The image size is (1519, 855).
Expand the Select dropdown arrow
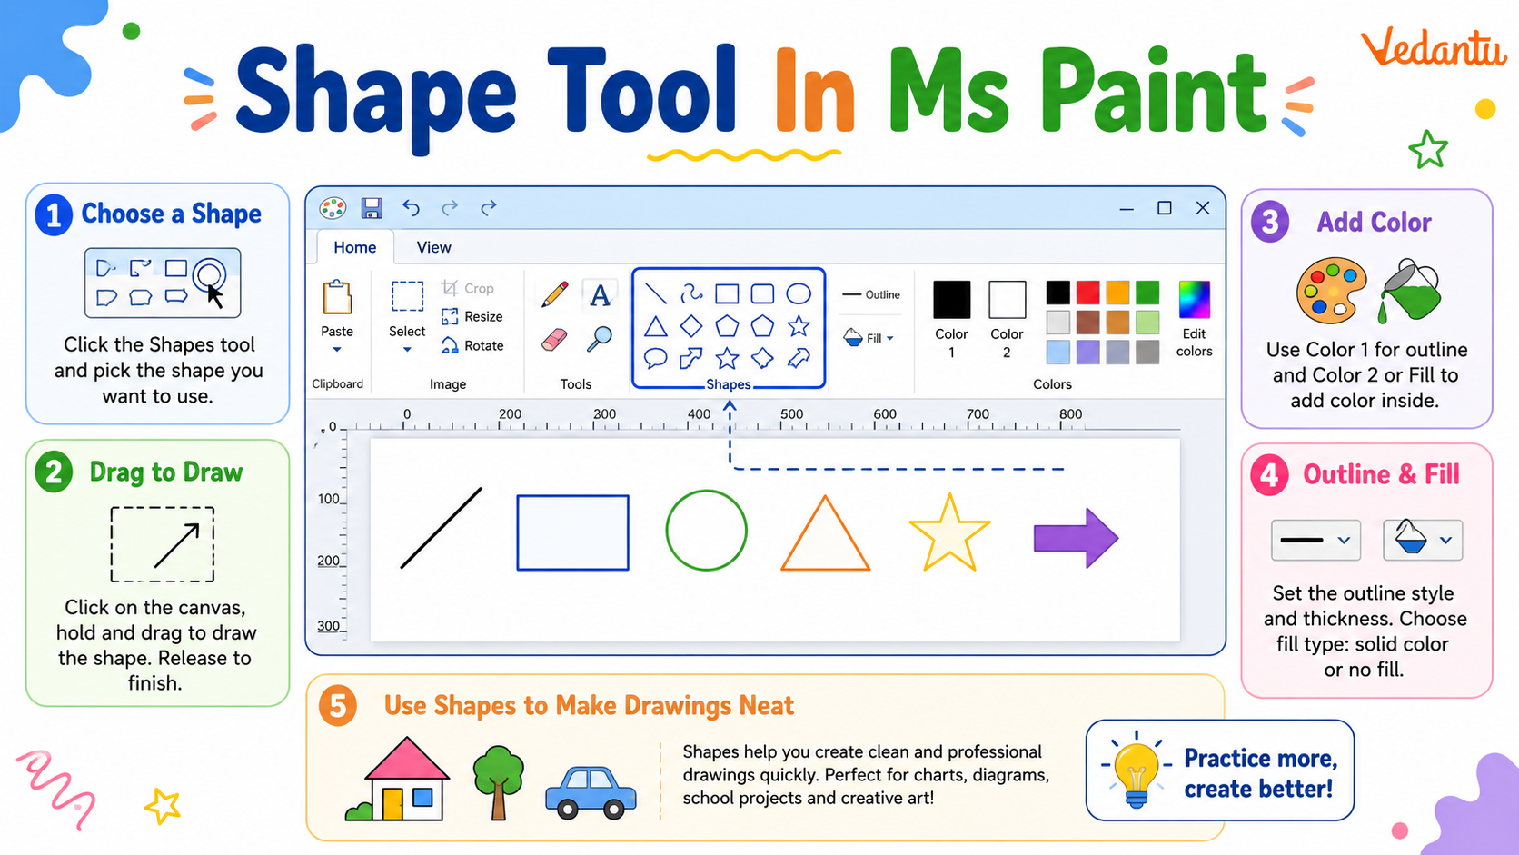pyautogui.click(x=407, y=350)
